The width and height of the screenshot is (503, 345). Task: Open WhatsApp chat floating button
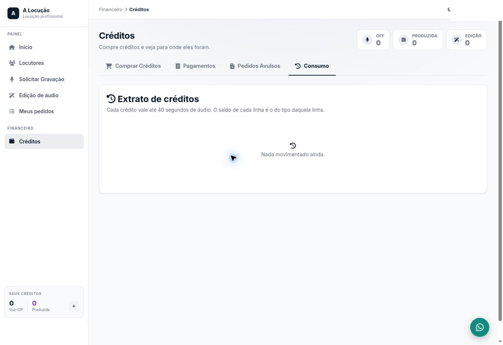point(479,327)
